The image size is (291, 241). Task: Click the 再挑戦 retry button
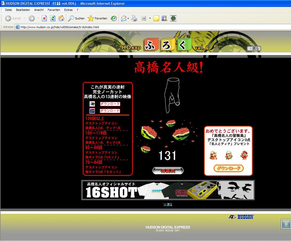(x=168, y=171)
